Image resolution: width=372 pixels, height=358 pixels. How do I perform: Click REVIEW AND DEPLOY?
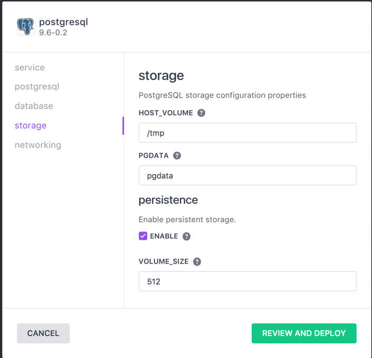(x=304, y=333)
